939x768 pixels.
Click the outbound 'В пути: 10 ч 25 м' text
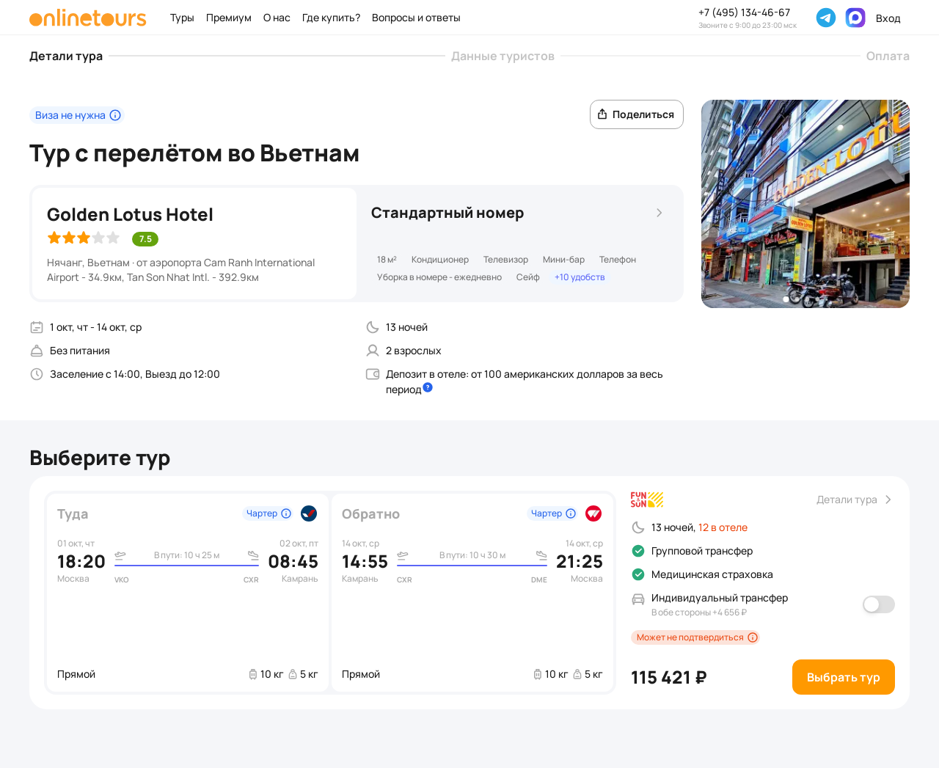186,555
